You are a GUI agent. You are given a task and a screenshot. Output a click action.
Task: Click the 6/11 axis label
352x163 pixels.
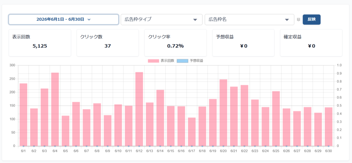129,151
